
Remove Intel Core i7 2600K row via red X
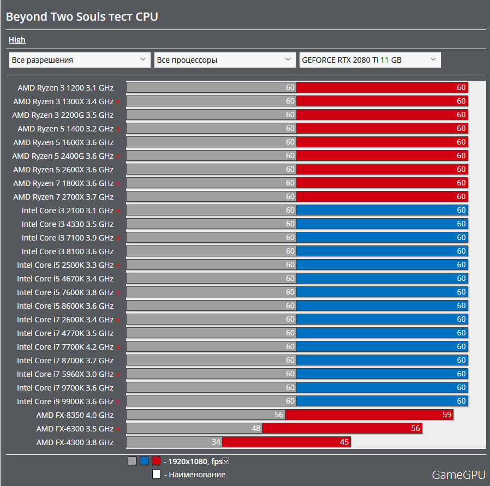click(118, 320)
